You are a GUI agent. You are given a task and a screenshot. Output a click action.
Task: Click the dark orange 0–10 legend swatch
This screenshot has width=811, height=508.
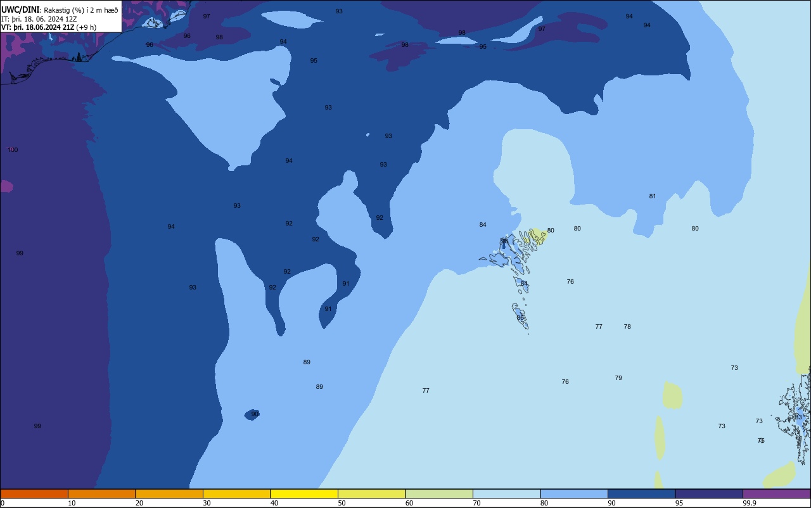tap(34, 493)
